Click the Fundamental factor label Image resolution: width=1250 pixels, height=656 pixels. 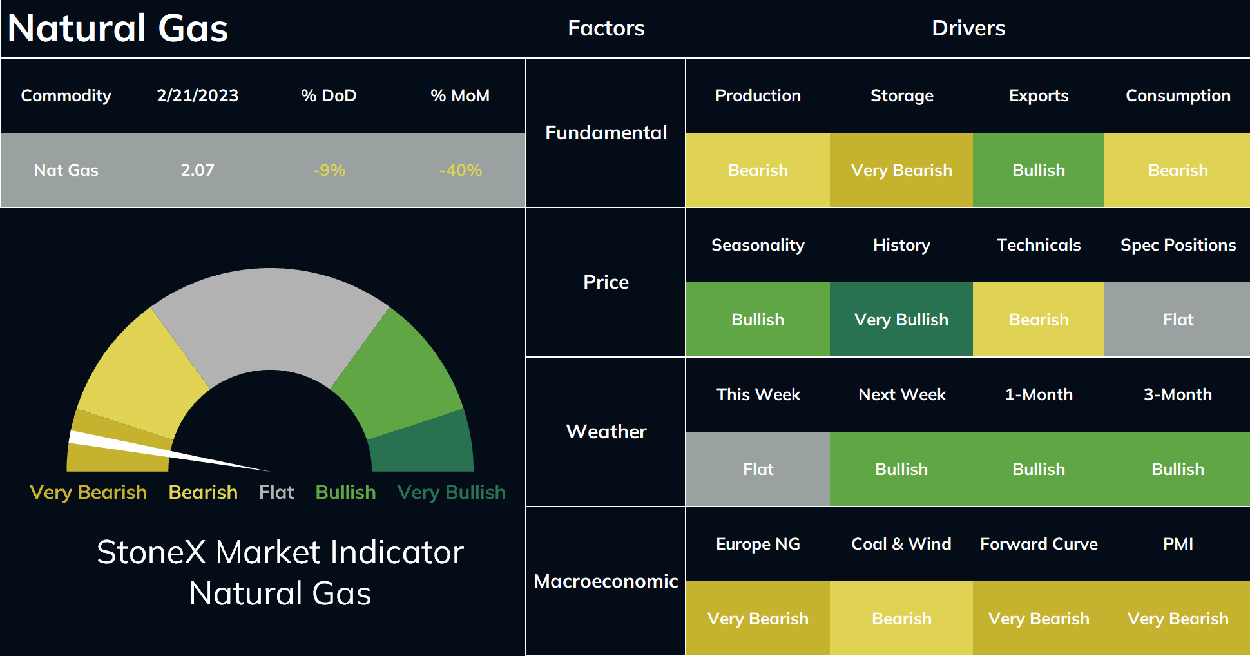(x=606, y=133)
